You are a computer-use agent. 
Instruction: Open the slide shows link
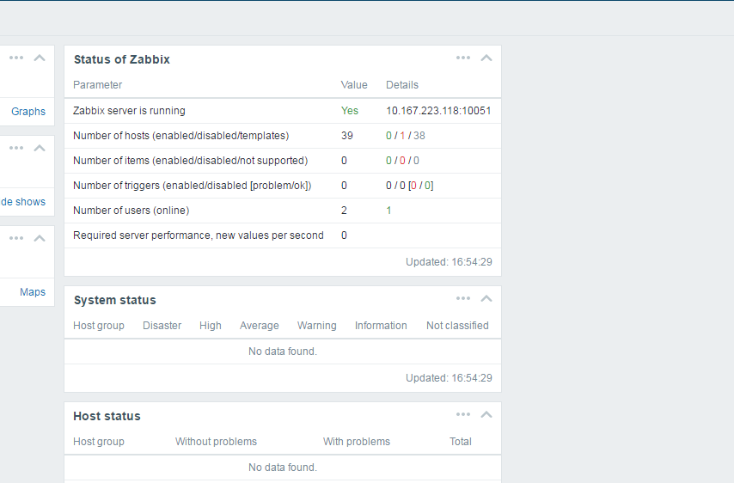click(23, 202)
